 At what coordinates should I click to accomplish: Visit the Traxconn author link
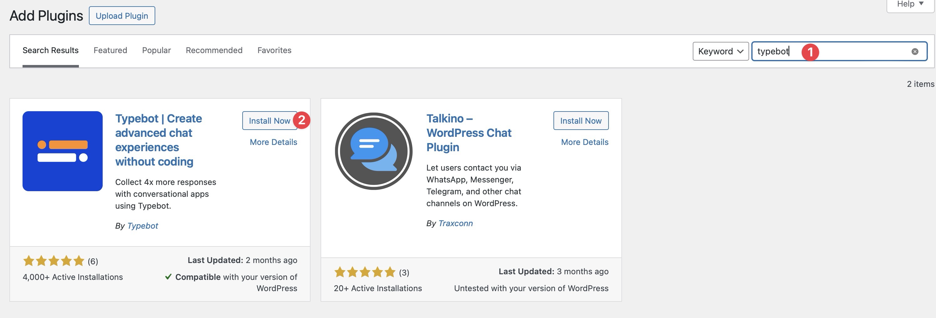455,223
